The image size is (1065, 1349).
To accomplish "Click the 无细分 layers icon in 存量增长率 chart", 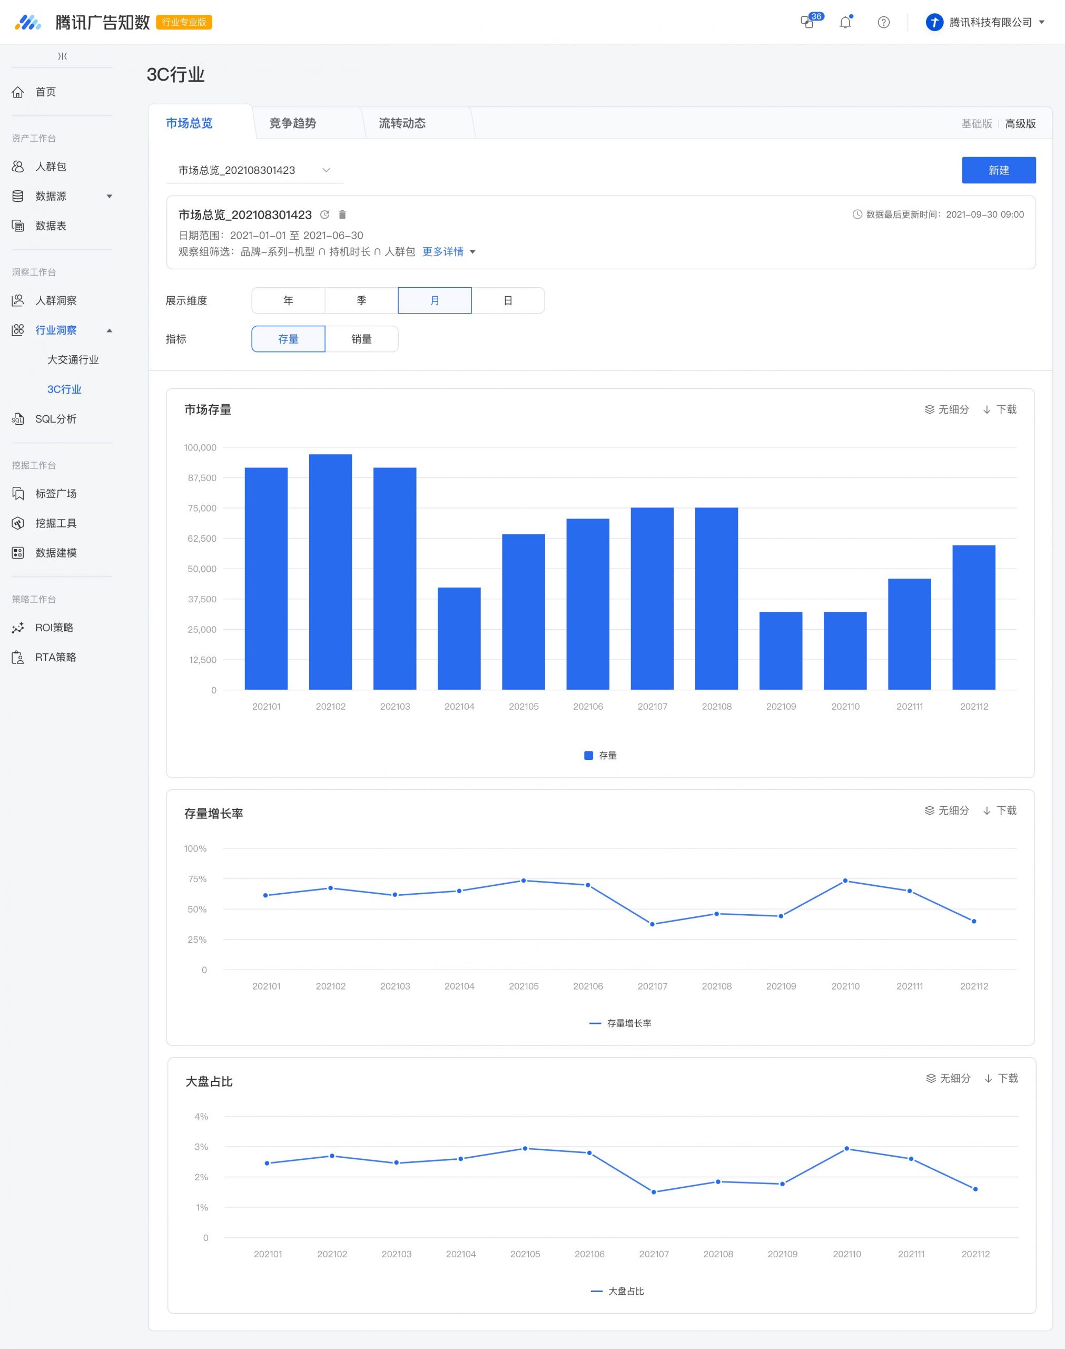I will tap(929, 811).
